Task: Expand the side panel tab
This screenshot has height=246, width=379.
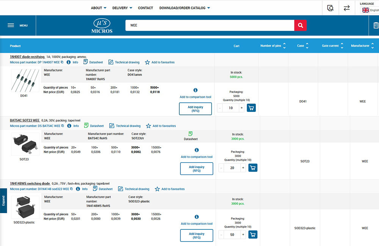Action: tap(3, 200)
